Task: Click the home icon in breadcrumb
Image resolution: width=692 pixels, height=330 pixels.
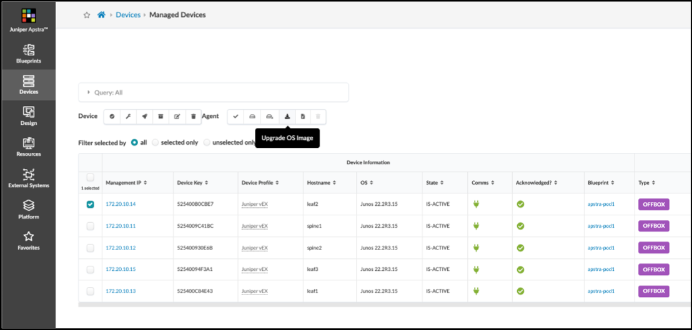Action: 101,15
